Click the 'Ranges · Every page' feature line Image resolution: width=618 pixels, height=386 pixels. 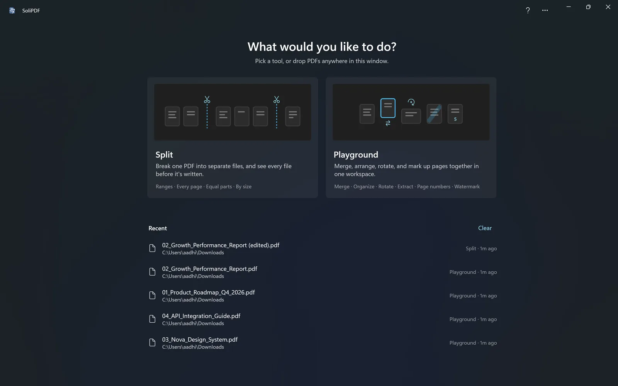click(x=204, y=186)
